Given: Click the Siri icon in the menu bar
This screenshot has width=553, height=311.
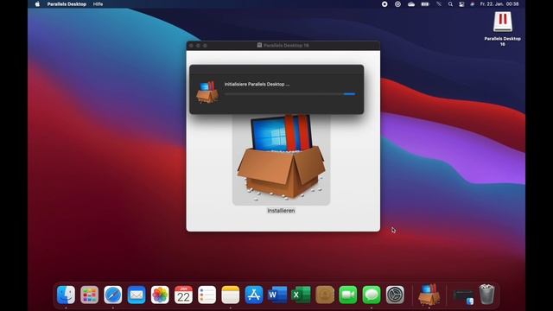Looking at the screenshot, I should click(x=473, y=4).
